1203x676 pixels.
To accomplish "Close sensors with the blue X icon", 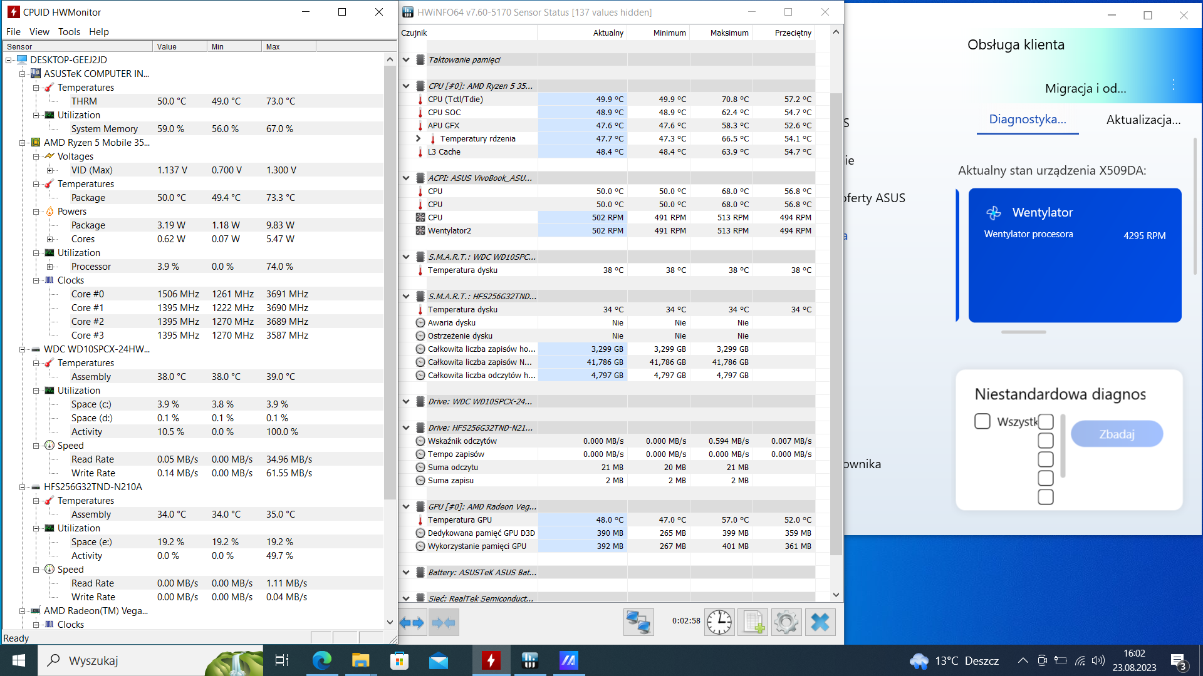I will (x=820, y=622).
